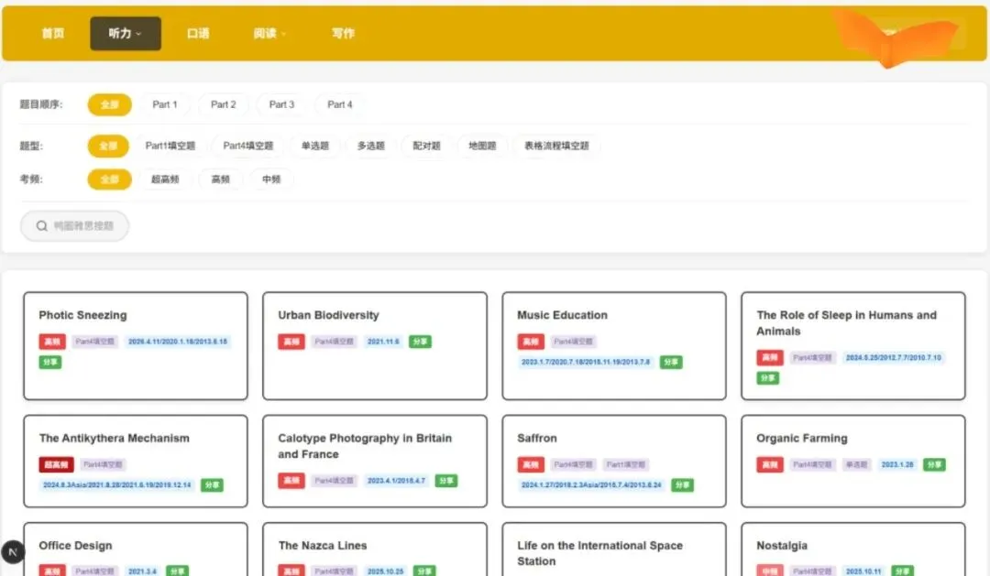Viewport: 990px width, 576px height.
Task: Filter by 高频 in the 考频 row
Action: tap(220, 179)
